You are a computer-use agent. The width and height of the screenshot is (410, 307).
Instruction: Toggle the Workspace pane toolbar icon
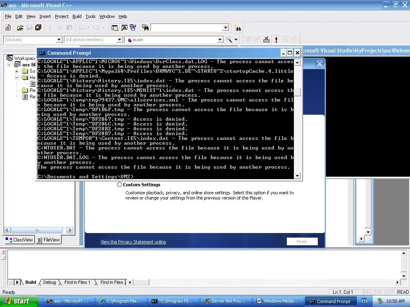(115, 28)
